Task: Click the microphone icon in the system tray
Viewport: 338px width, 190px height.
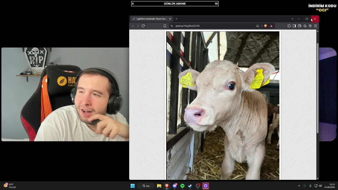Action: pyautogui.click(x=310, y=186)
